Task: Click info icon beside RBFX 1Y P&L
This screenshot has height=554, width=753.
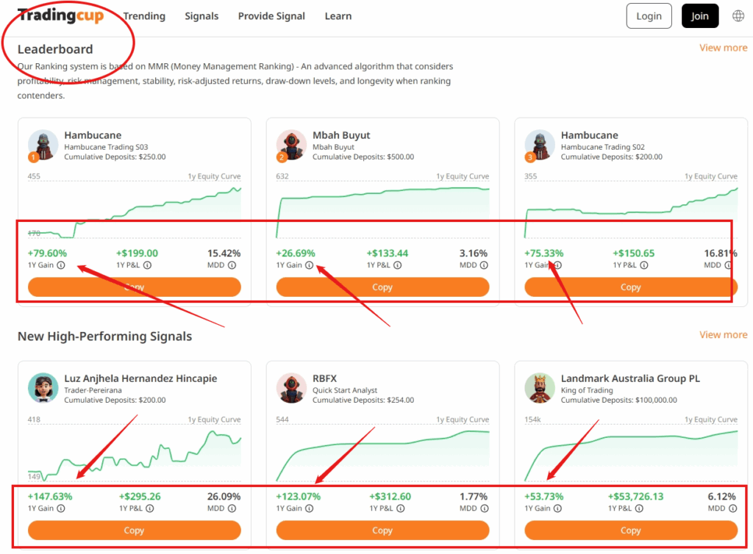Action: click(398, 508)
